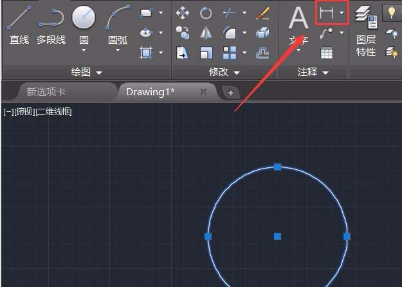Activate the Move tool in Modify panel
The width and height of the screenshot is (402, 287).
coord(183,13)
